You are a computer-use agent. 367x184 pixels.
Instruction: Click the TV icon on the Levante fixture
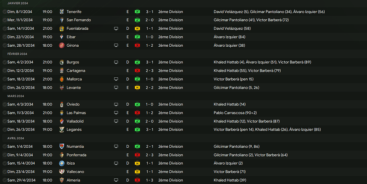coord(116,88)
